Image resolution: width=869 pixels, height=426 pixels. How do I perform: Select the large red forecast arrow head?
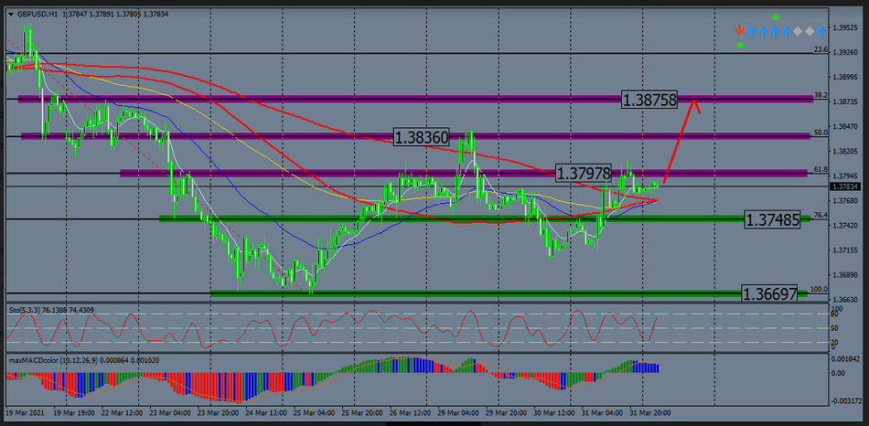coord(695,103)
